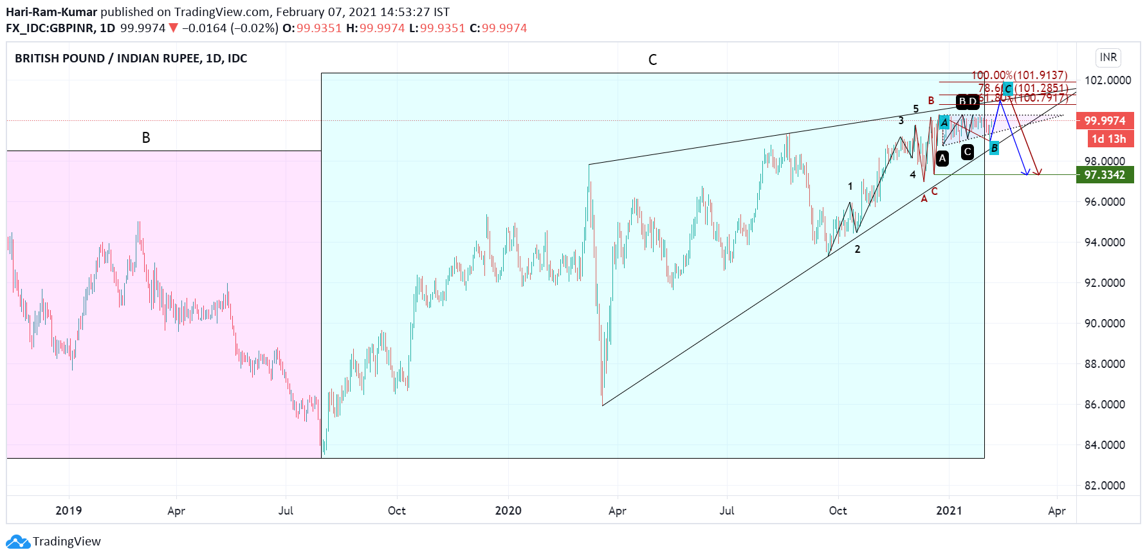This screenshot has height=559, width=1147.
Task: Click the green 97.3342 price level label
Action: click(x=1105, y=175)
